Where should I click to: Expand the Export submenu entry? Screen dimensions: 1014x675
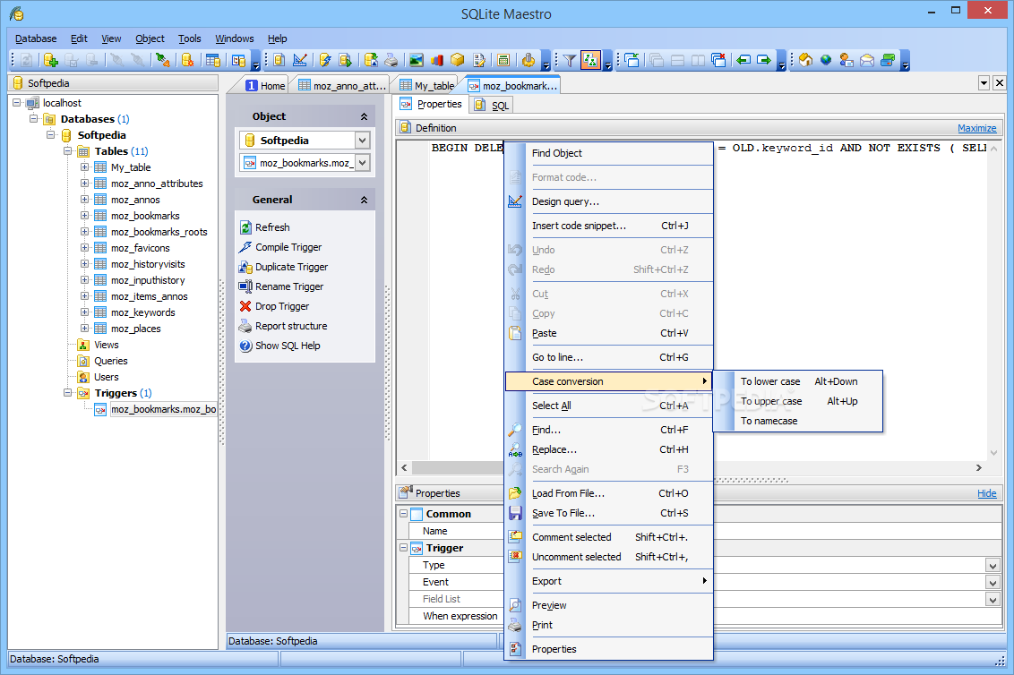click(609, 581)
